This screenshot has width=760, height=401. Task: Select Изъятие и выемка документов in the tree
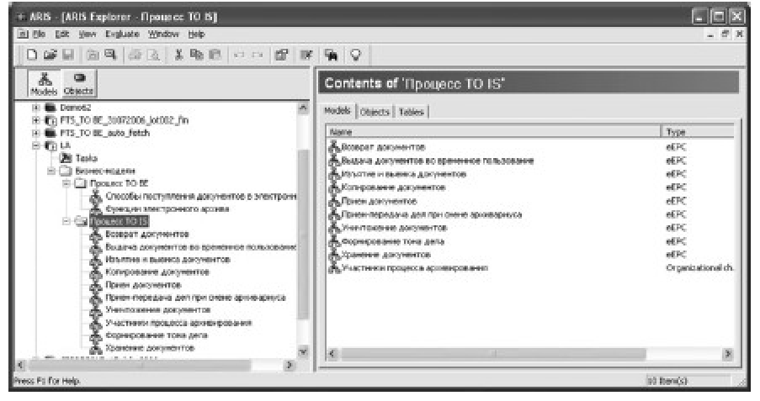(x=167, y=260)
